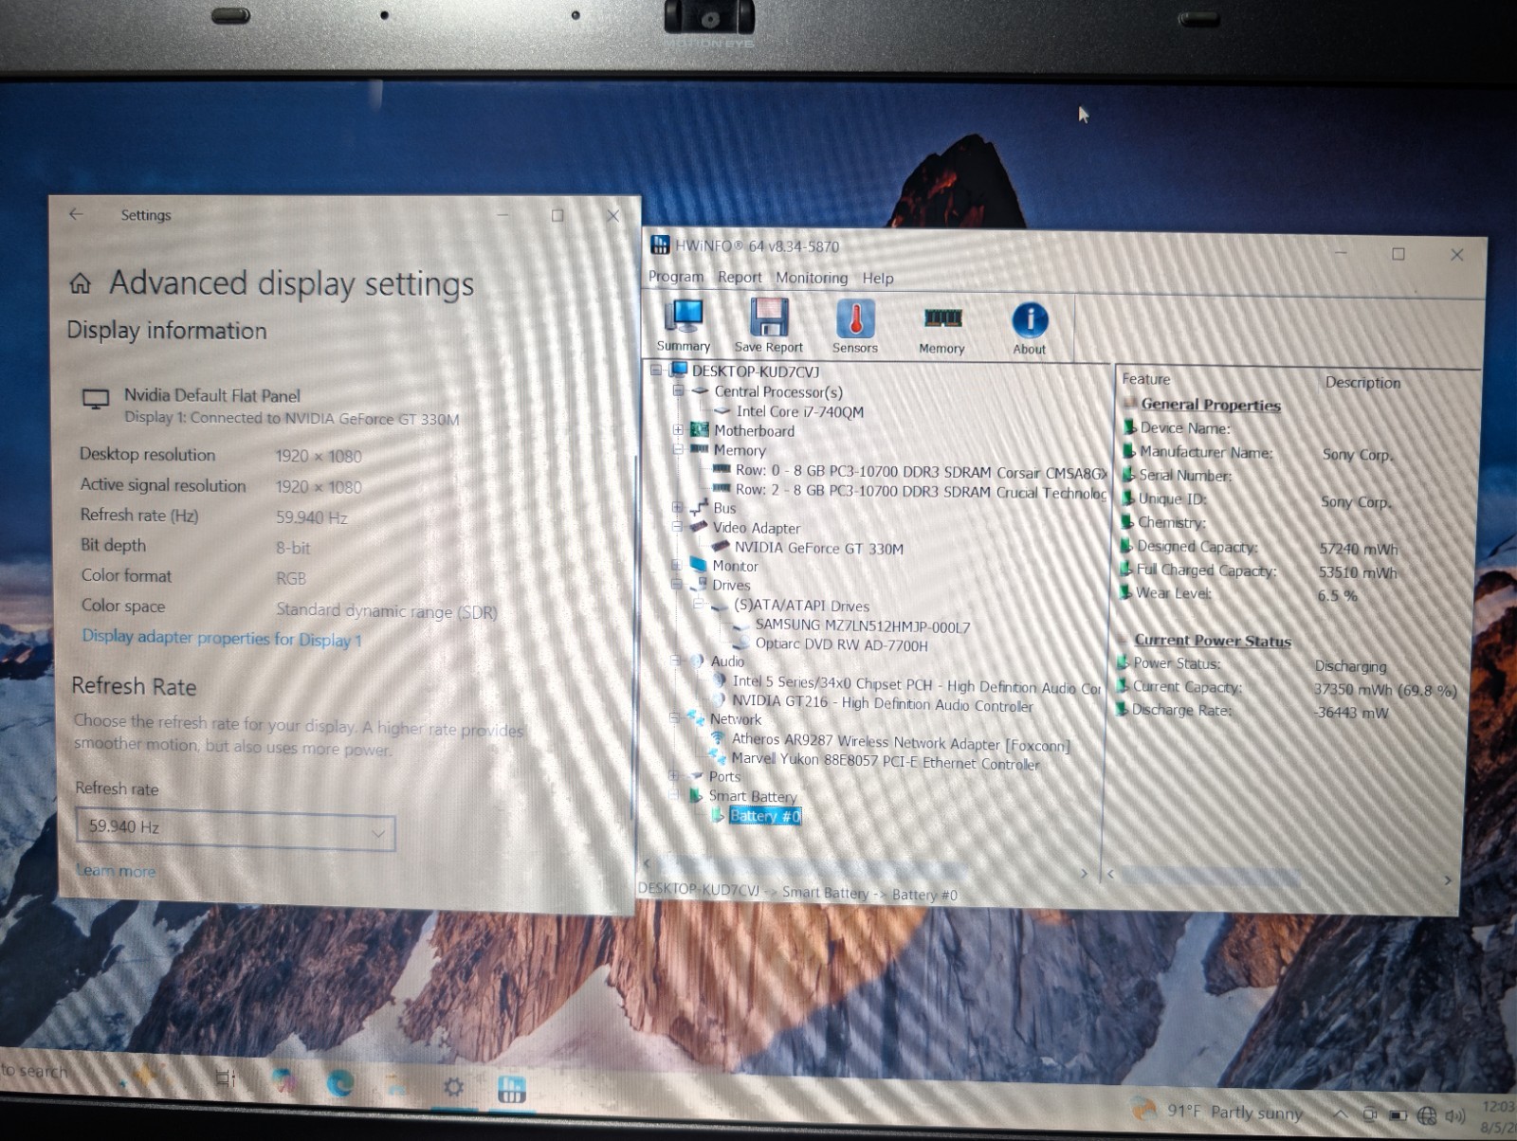Open File Explorer from the taskbar
Viewport: 1517px width, 1141px height.
point(396,1084)
